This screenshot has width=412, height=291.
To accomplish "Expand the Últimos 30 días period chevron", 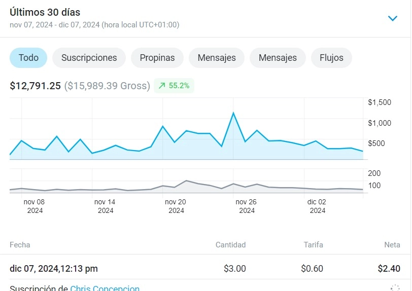I will pyautogui.click(x=392, y=18).
